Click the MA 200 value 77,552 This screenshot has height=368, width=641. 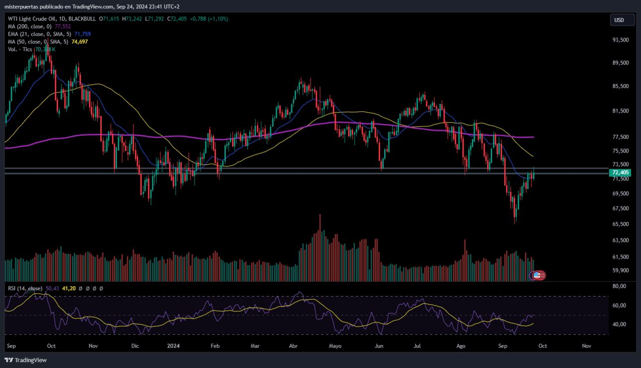63,26
